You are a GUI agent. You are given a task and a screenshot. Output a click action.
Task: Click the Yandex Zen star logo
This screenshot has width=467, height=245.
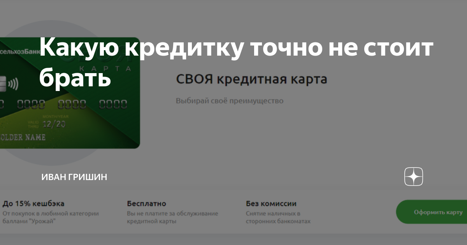coord(413,177)
